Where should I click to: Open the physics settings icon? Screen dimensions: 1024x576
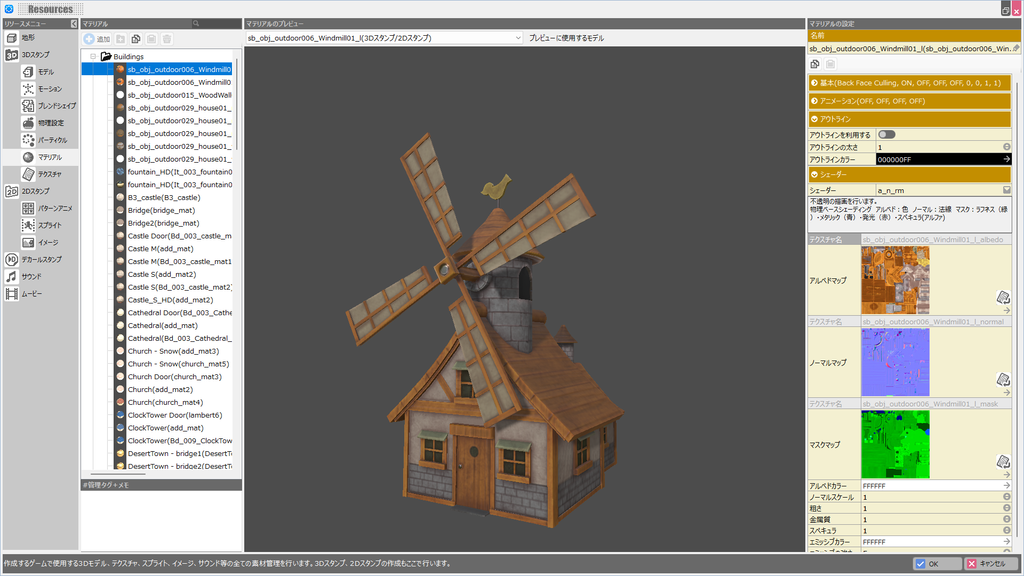point(28,123)
